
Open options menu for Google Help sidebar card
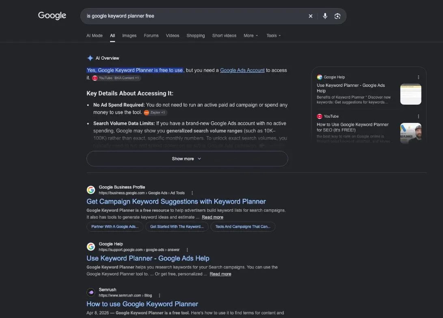coord(418,77)
